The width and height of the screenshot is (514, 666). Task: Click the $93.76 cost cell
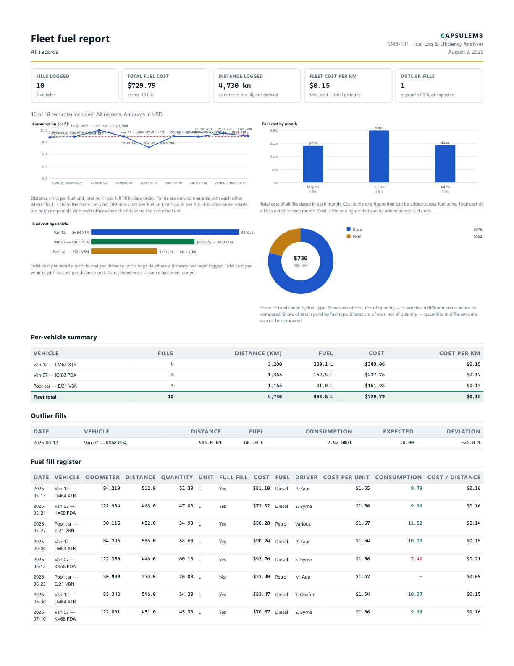point(262,559)
